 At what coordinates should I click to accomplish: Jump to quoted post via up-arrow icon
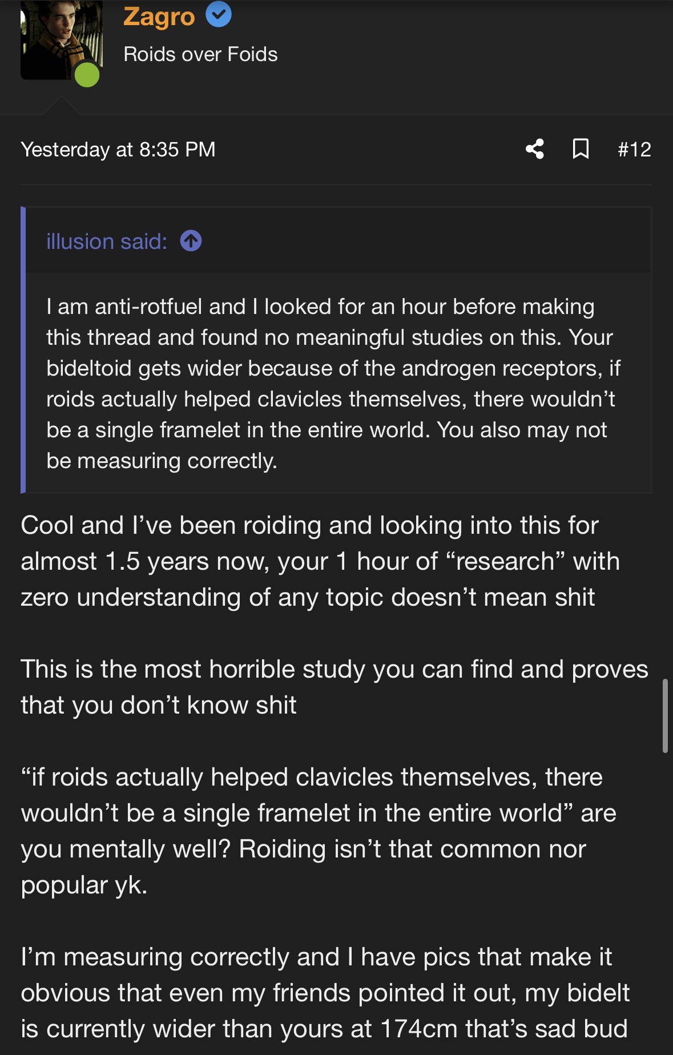click(191, 241)
